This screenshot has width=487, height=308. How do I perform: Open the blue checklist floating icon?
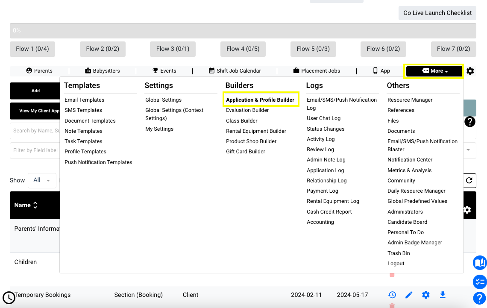(480, 282)
